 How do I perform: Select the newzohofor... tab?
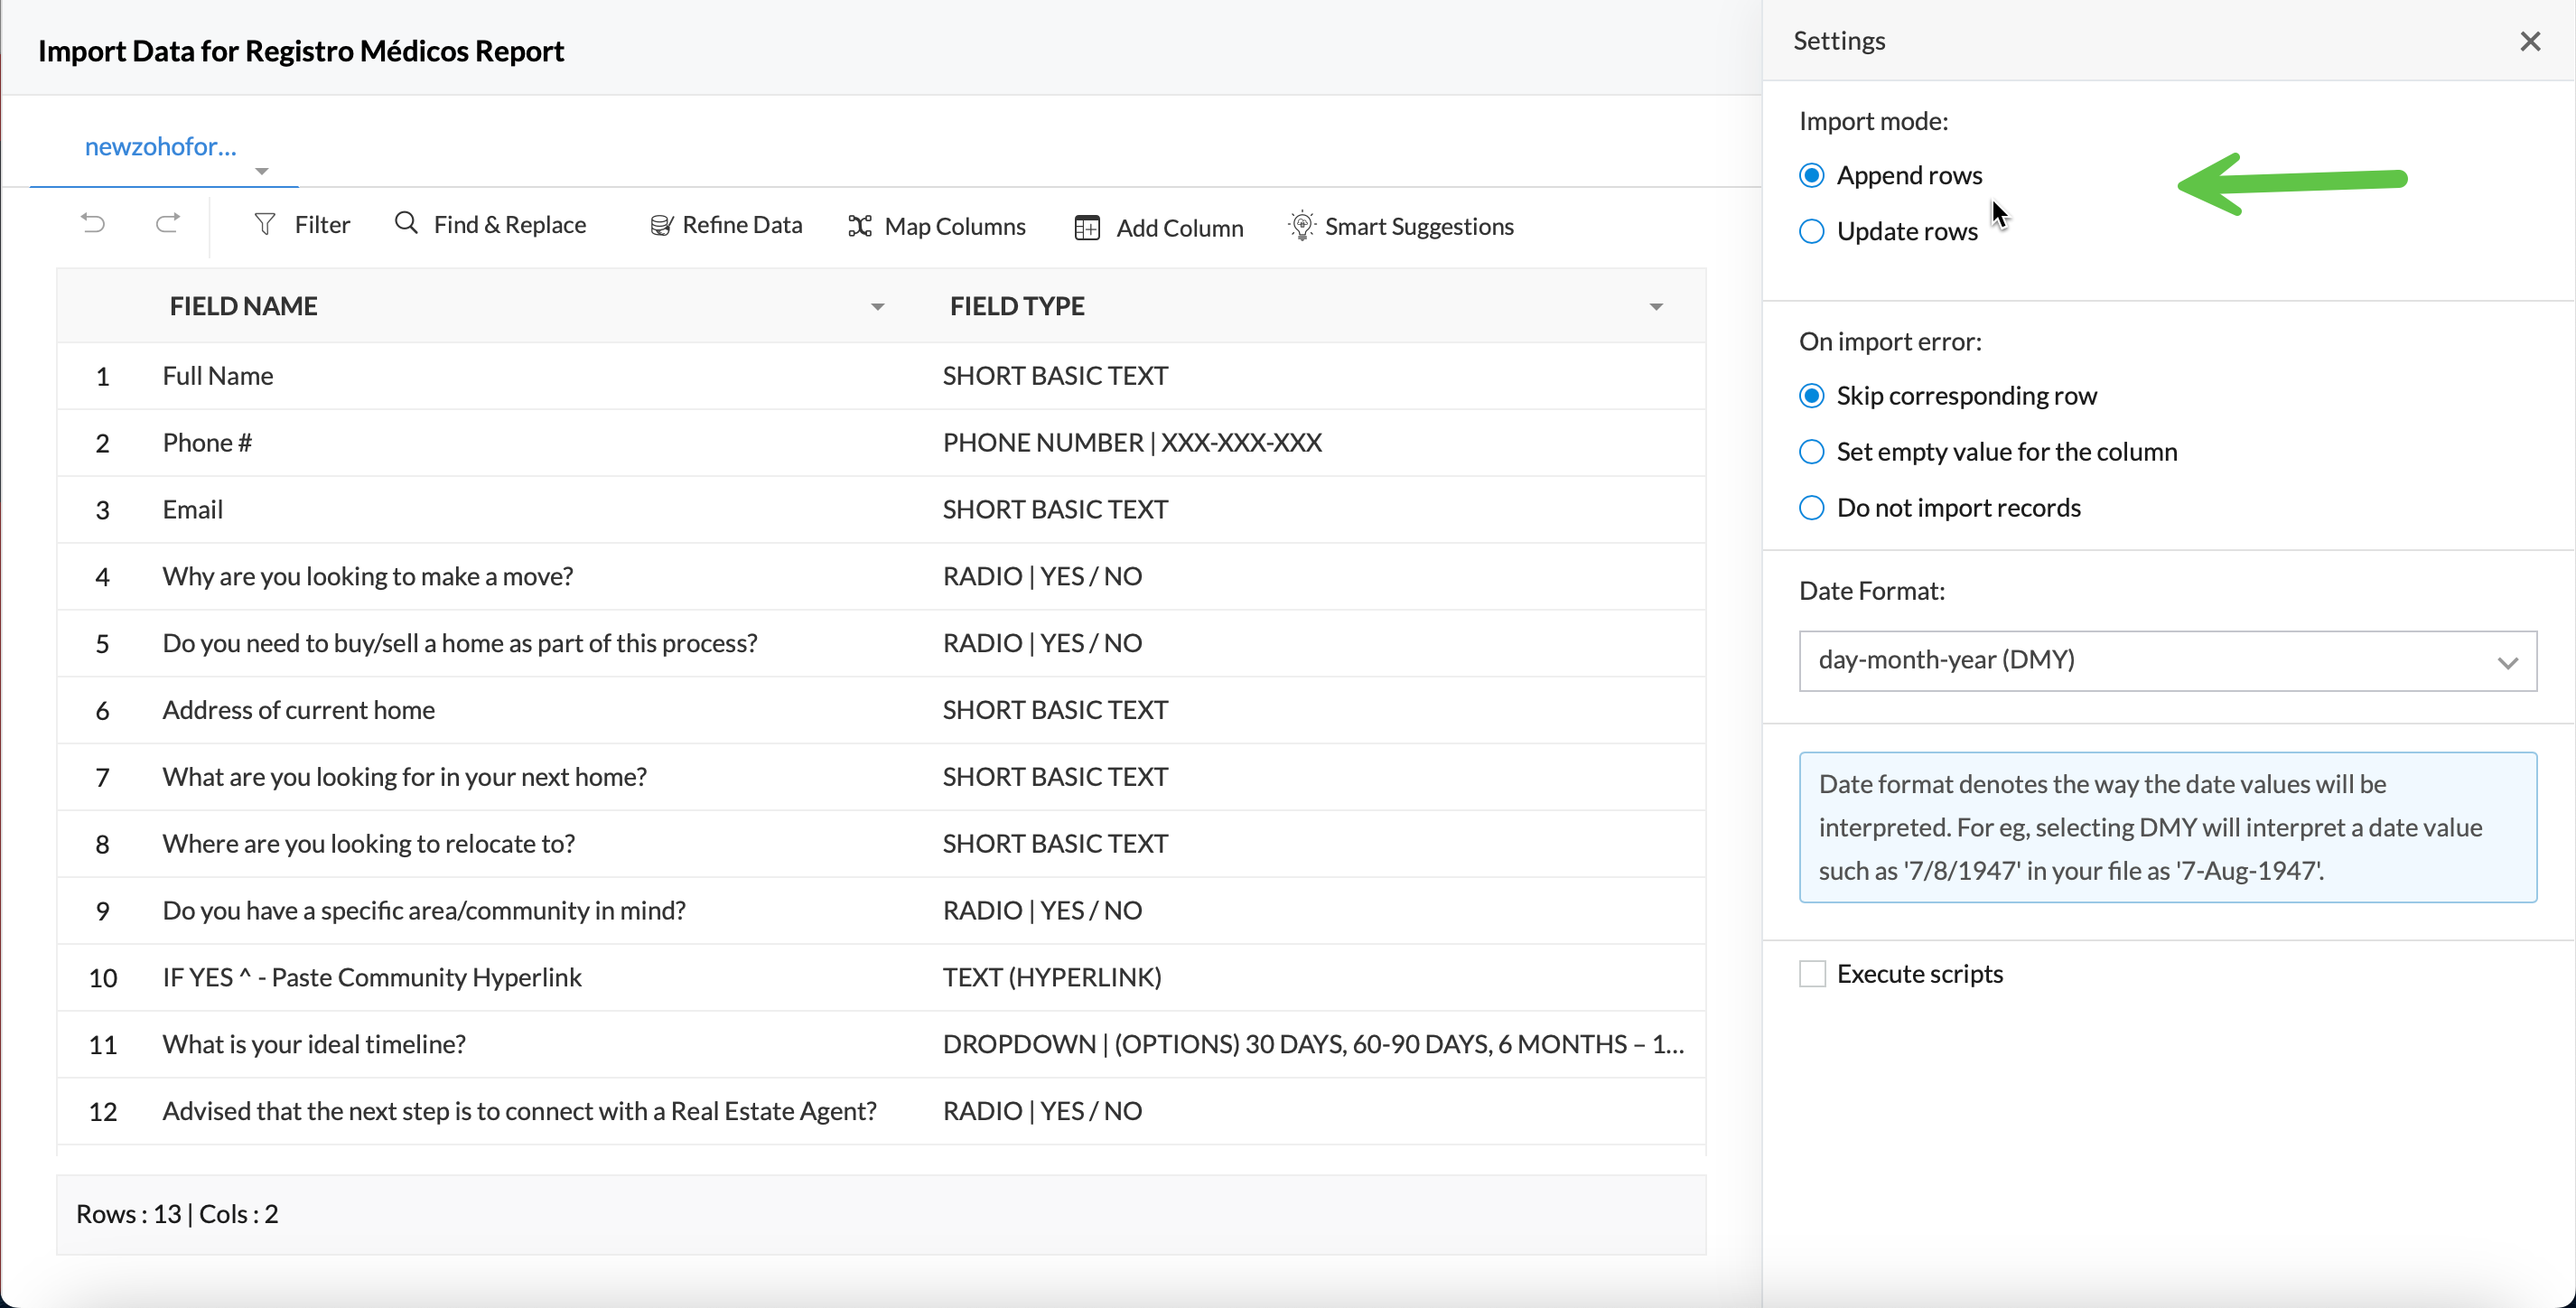pos(160,147)
